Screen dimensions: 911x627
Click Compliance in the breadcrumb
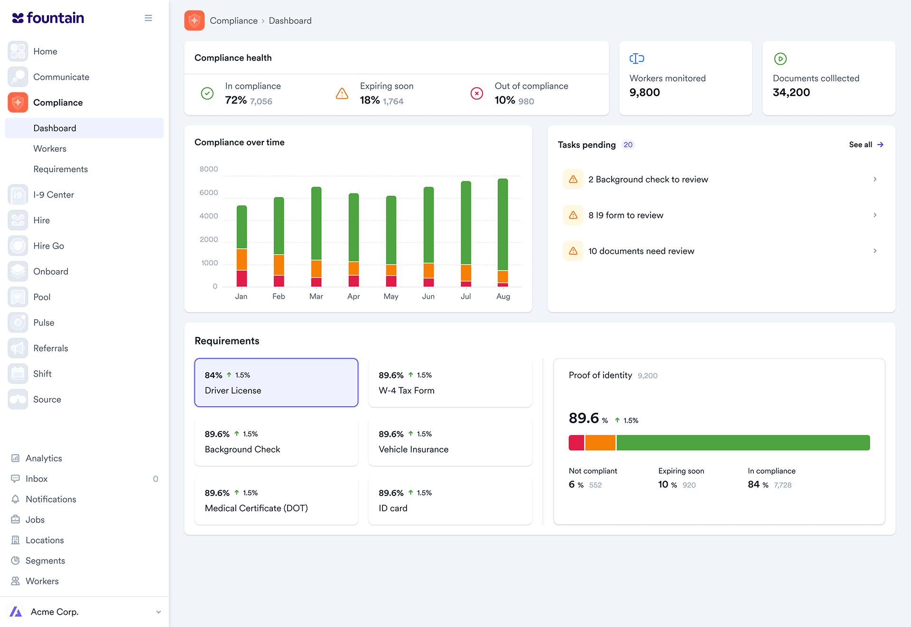(233, 21)
